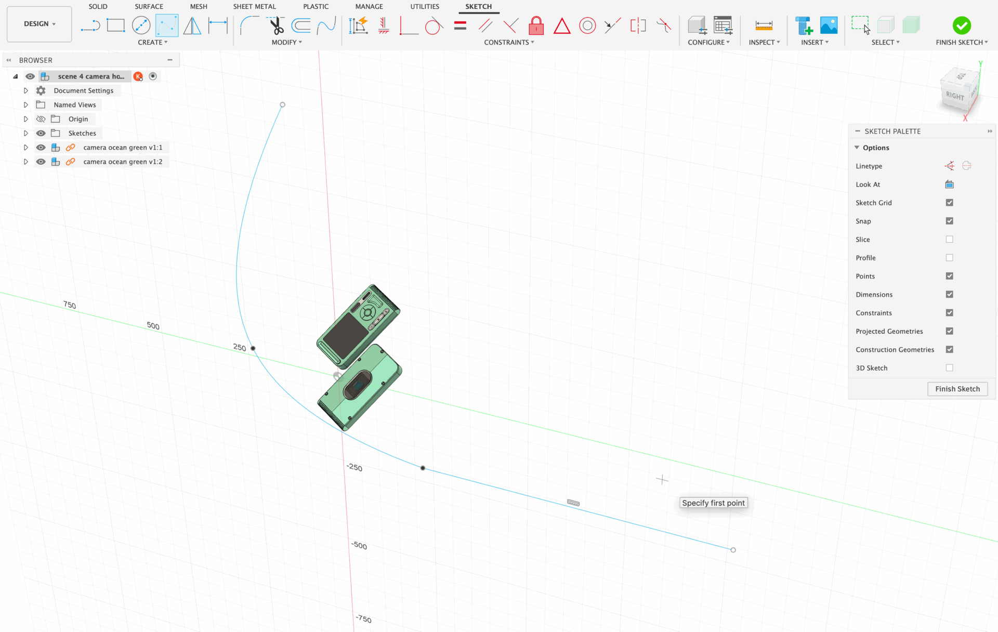The width and height of the screenshot is (998, 632).
Task: Apply the Equal constraint
Action: coord(460,25)
